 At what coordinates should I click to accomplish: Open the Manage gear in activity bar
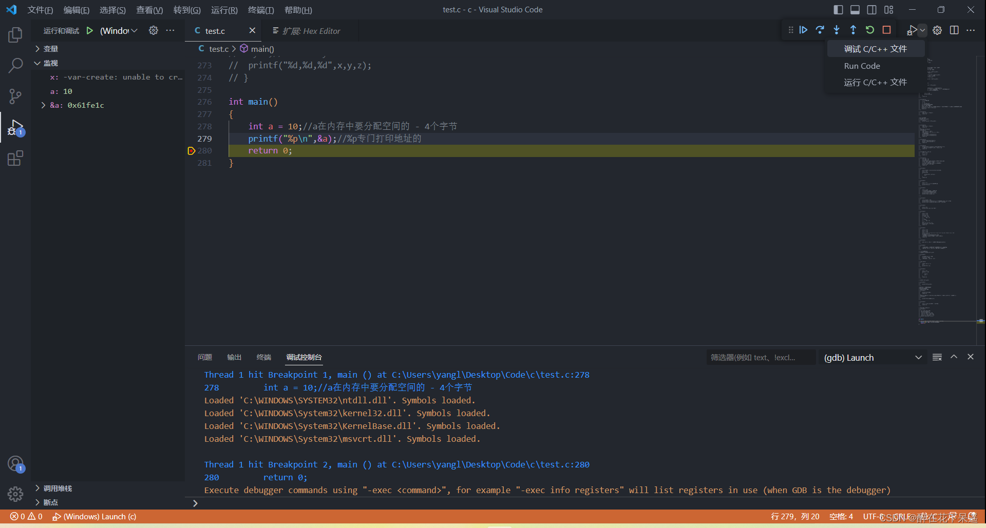click(15, 494)
